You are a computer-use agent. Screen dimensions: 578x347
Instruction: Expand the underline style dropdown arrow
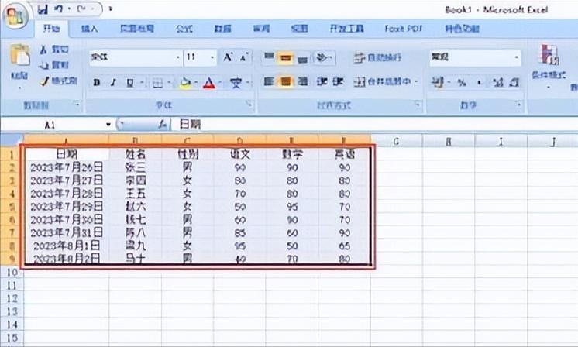pos(142,83)
